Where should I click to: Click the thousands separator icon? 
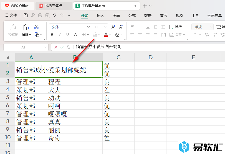click(215, 35)
